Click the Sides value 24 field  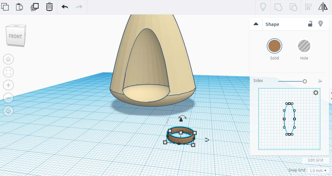[320, 81]
